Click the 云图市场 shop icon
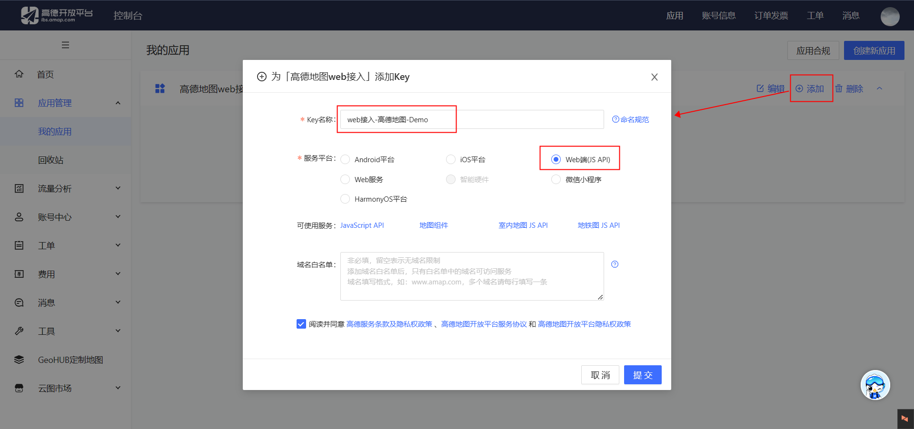914x429 pixels. [19, 388]
